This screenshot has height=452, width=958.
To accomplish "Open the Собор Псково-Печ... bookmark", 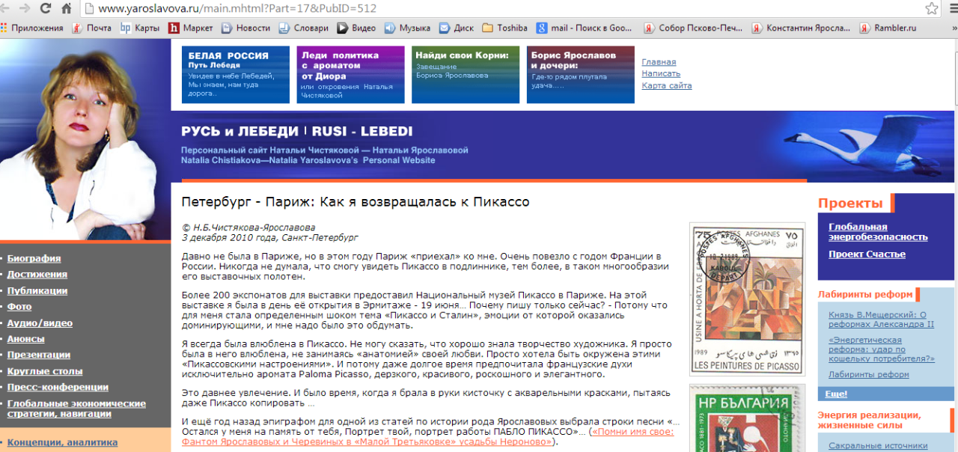I will tap(693, 28).
